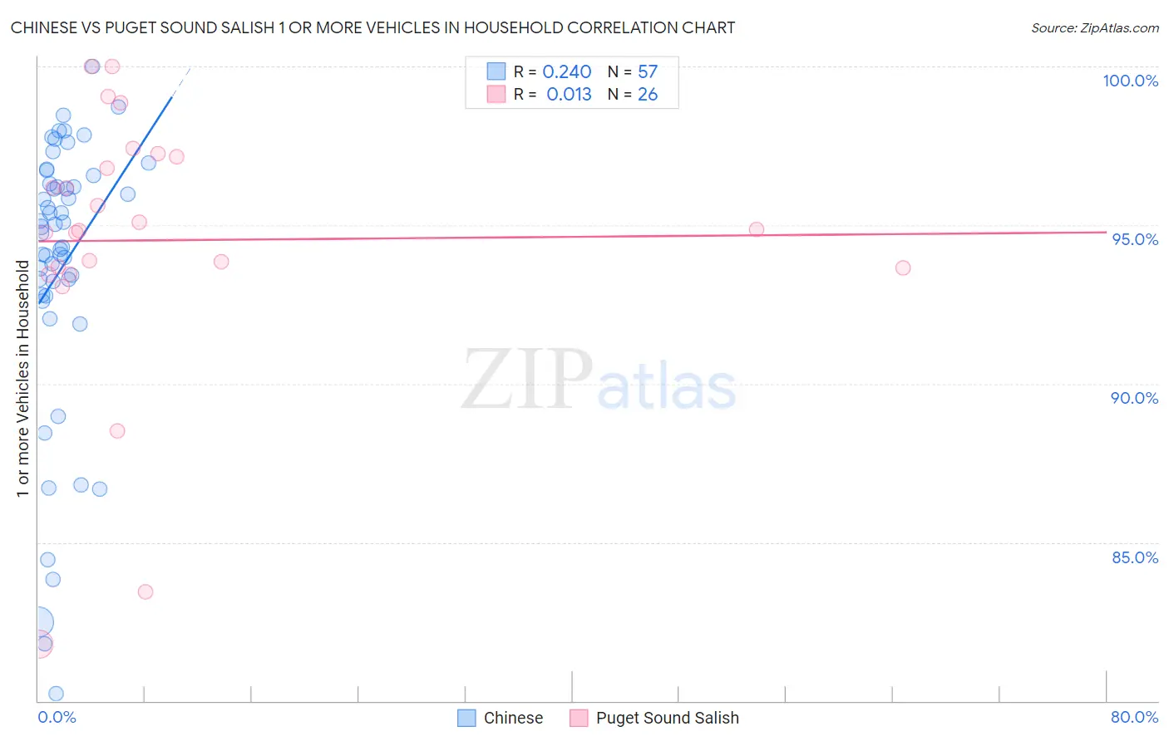Click the pink data point near 95% far right
The image size is (1169, 741).
(756, 229)
